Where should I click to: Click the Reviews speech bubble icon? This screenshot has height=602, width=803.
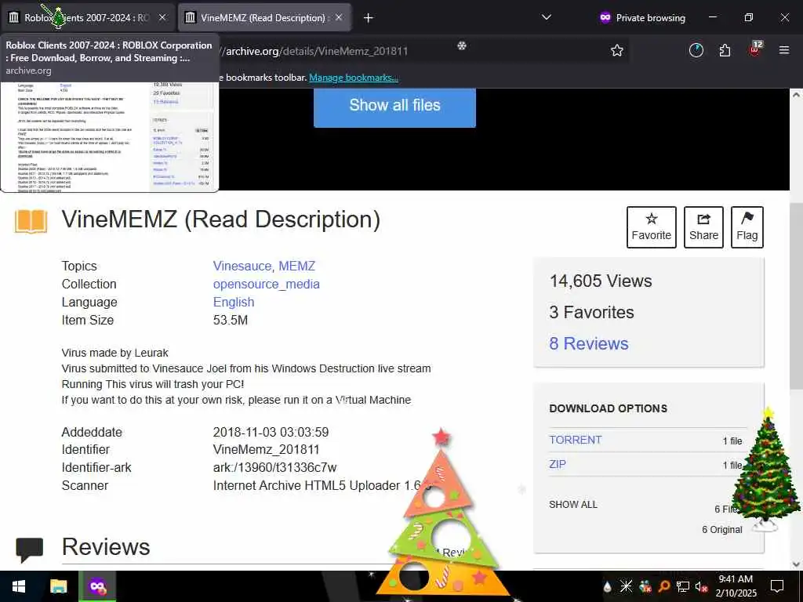pos(29,549)
